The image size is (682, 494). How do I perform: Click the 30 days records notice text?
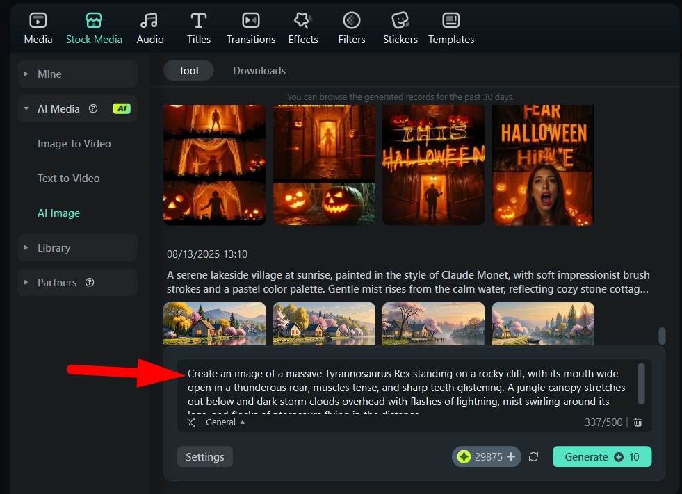(x=400, y=97)
